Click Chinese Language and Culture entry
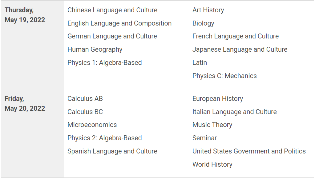The width and height of the screenshot is (315, 179). (x=112, y=10)
